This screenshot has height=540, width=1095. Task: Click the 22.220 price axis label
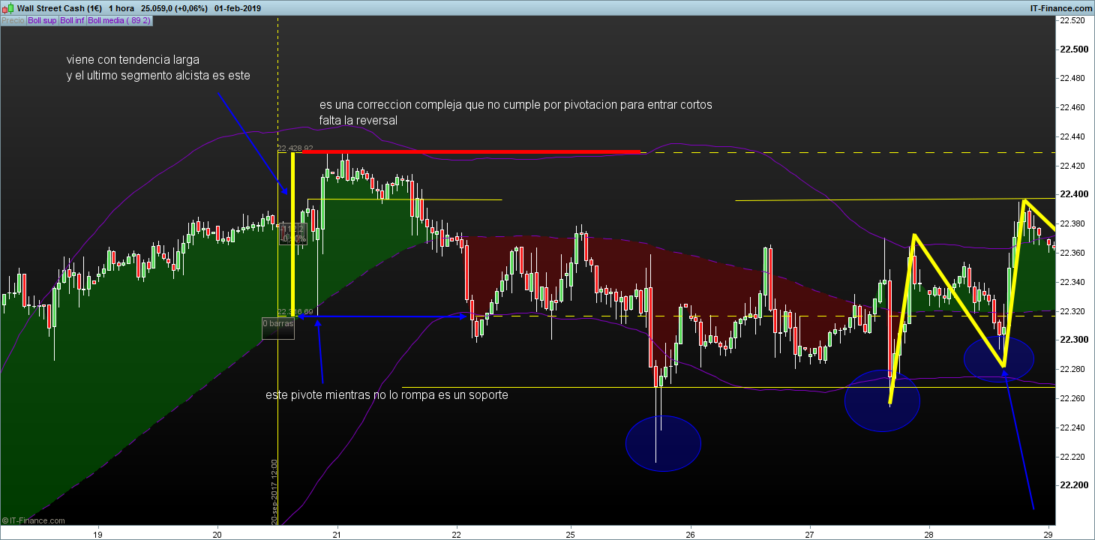click(1072, 456)
